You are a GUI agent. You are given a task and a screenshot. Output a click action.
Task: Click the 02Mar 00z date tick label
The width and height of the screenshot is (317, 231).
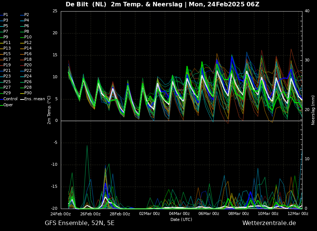pyautogui.click(x=150, y=213)
